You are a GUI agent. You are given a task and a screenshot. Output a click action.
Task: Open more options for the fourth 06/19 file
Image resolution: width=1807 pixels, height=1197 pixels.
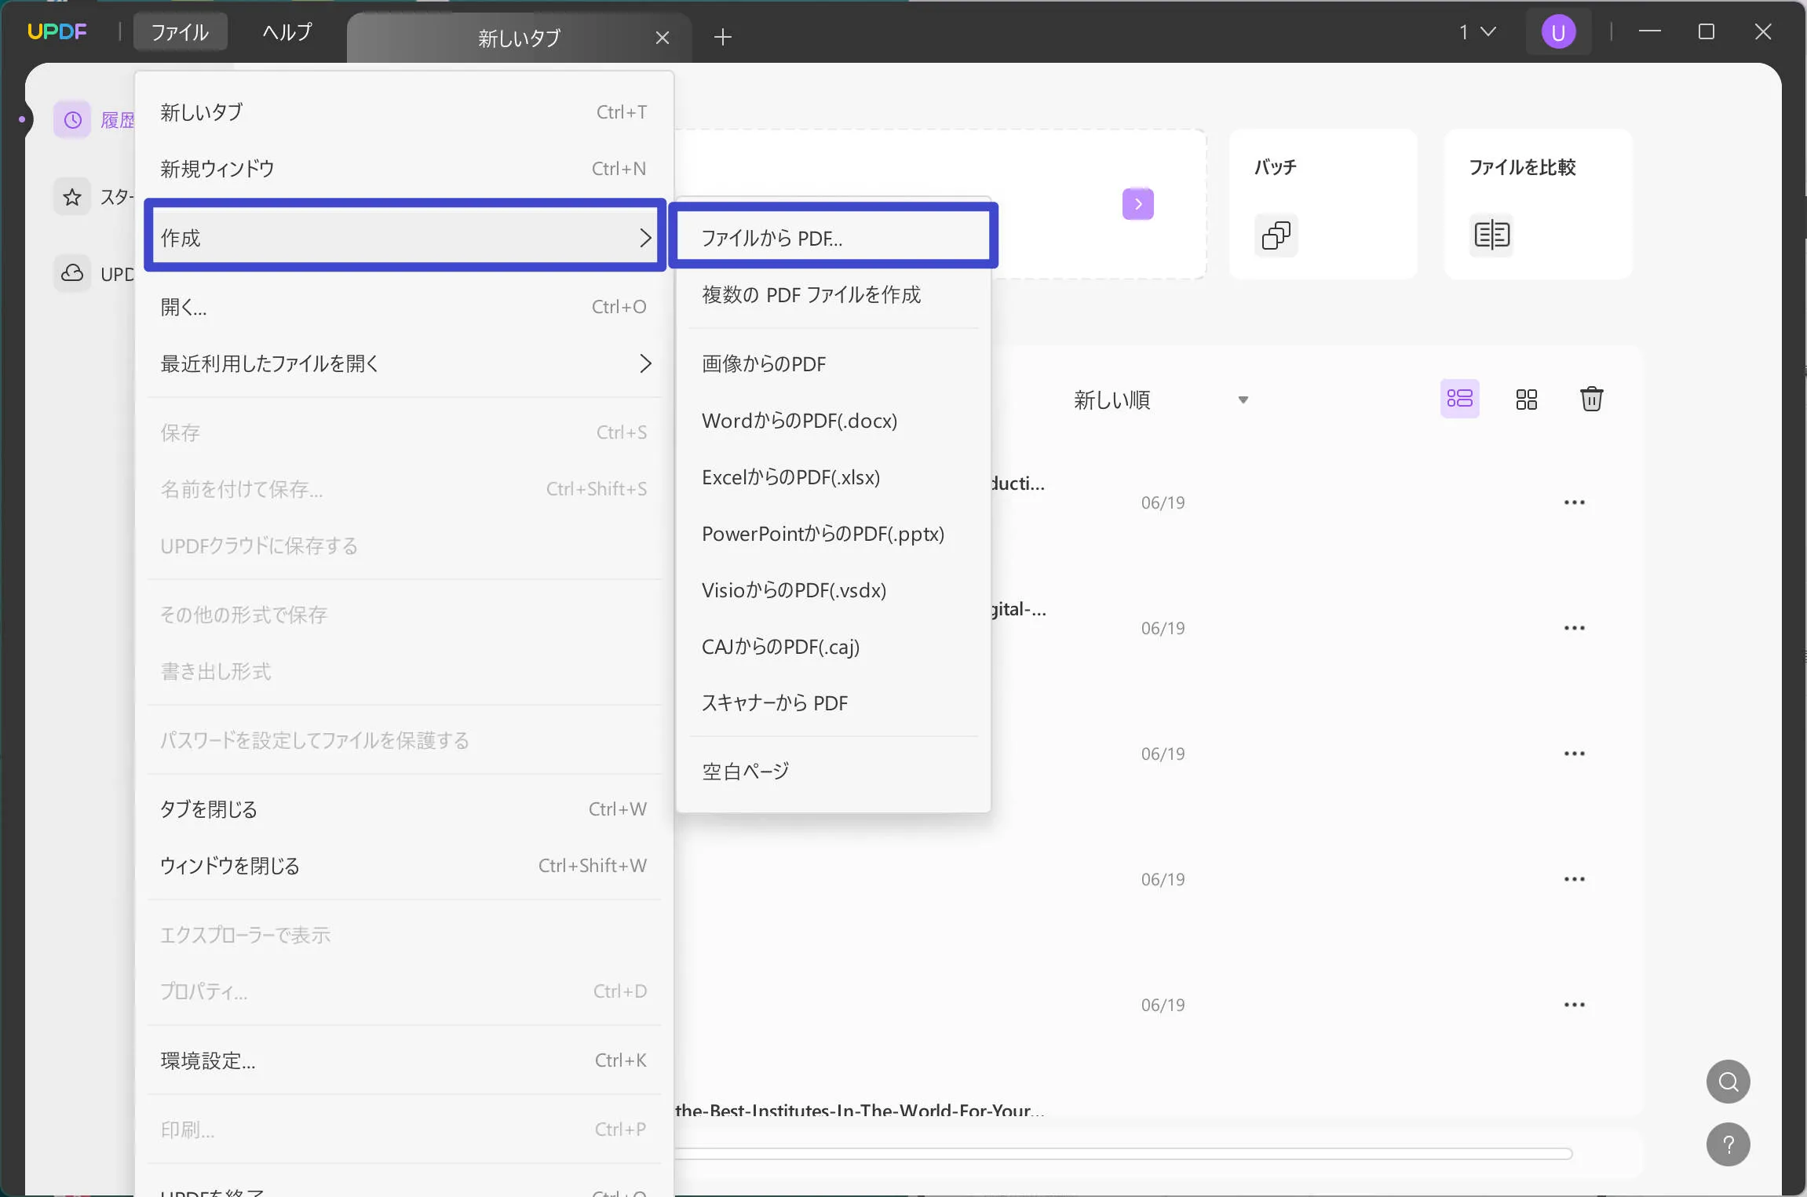1575,879
